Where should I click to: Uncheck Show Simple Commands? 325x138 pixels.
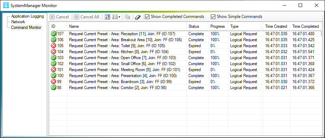click(237, 17)
